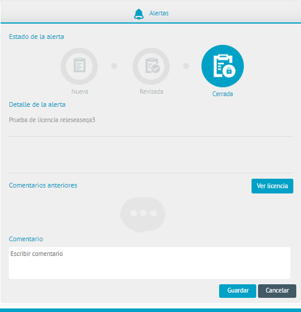301x312 pixels.
Task: Select the Cerrada status lock icon
Action: tap(223, 66)
